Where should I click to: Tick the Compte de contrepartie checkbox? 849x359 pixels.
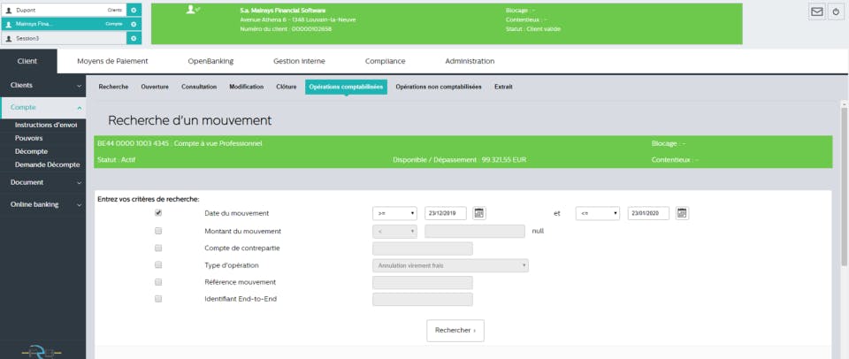point(158,248)
